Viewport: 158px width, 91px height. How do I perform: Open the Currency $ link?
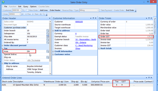pos(76,33)
